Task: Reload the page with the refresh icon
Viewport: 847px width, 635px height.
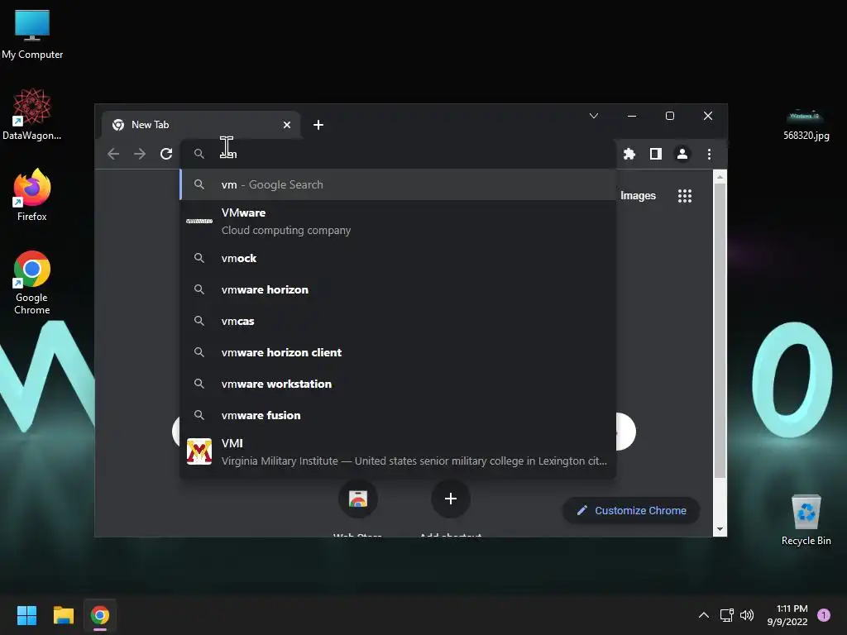Action: pos(166,154)
